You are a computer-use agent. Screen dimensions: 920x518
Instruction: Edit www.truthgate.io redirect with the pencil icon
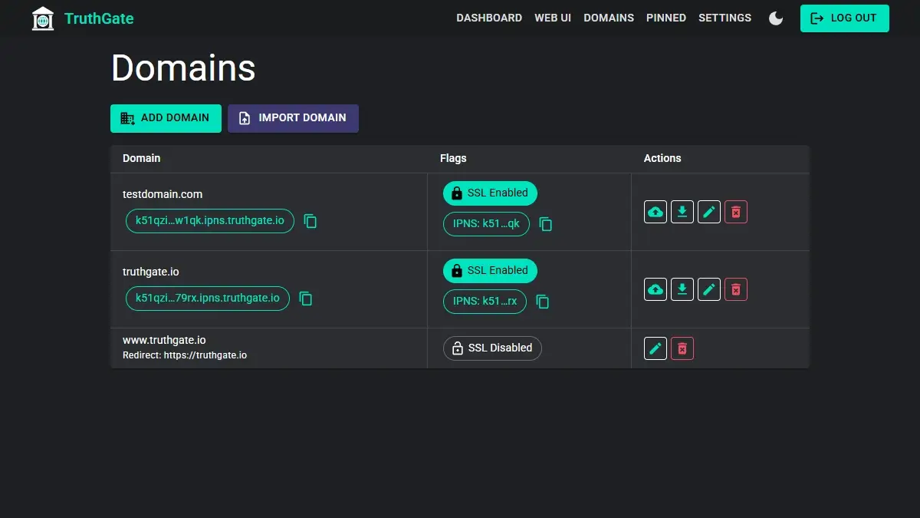click(655, 348)
